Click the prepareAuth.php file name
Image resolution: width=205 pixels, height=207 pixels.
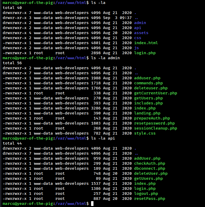152,118
